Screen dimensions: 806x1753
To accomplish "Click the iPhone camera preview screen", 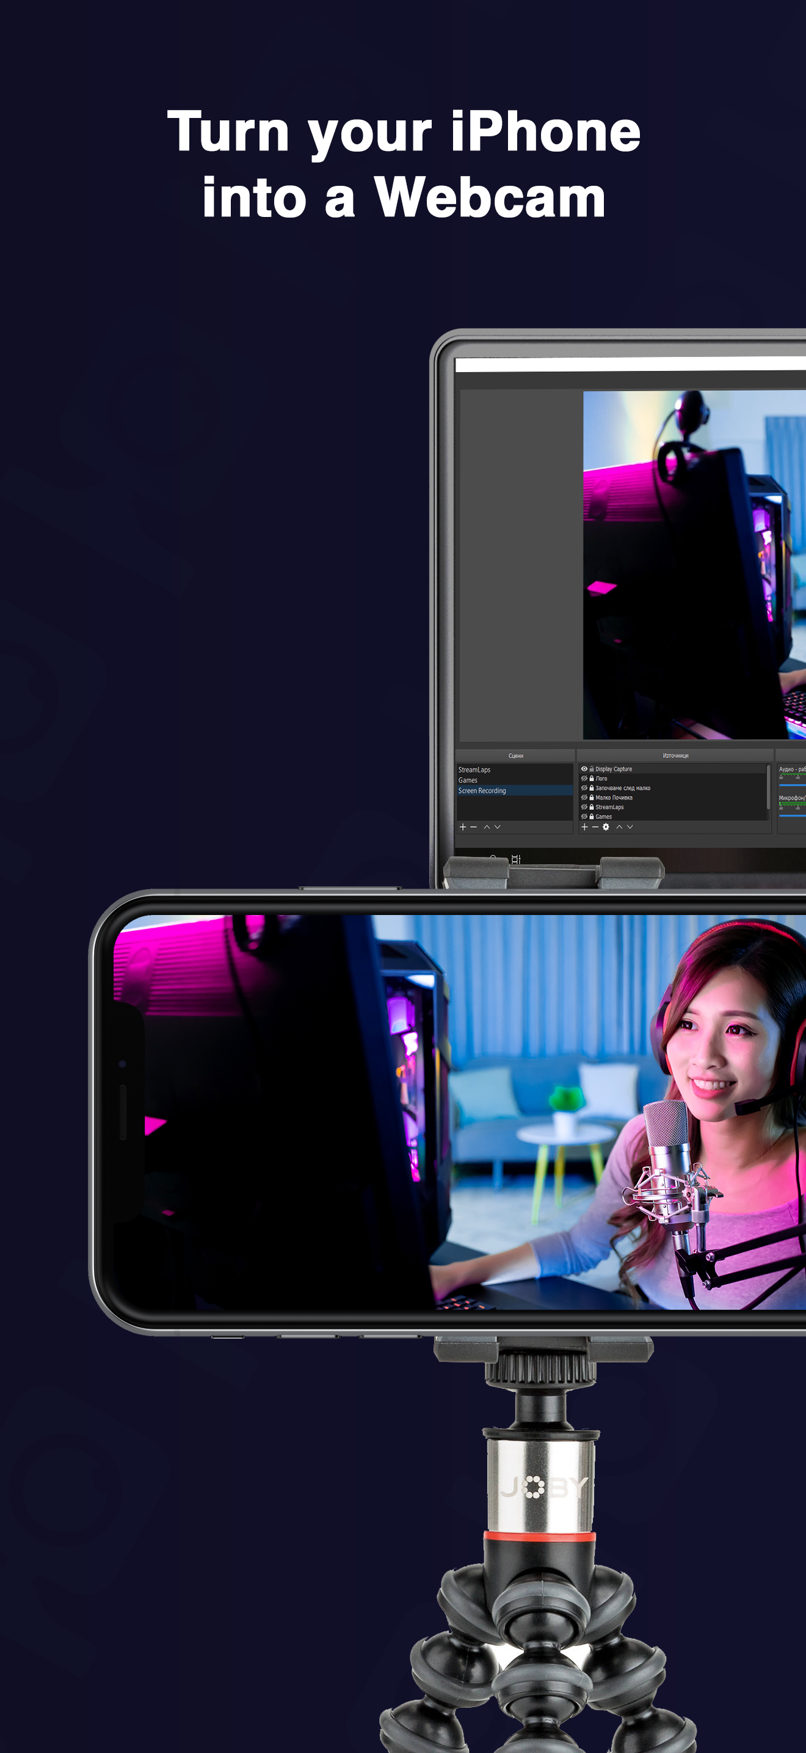I will (x=459, y=1112).
